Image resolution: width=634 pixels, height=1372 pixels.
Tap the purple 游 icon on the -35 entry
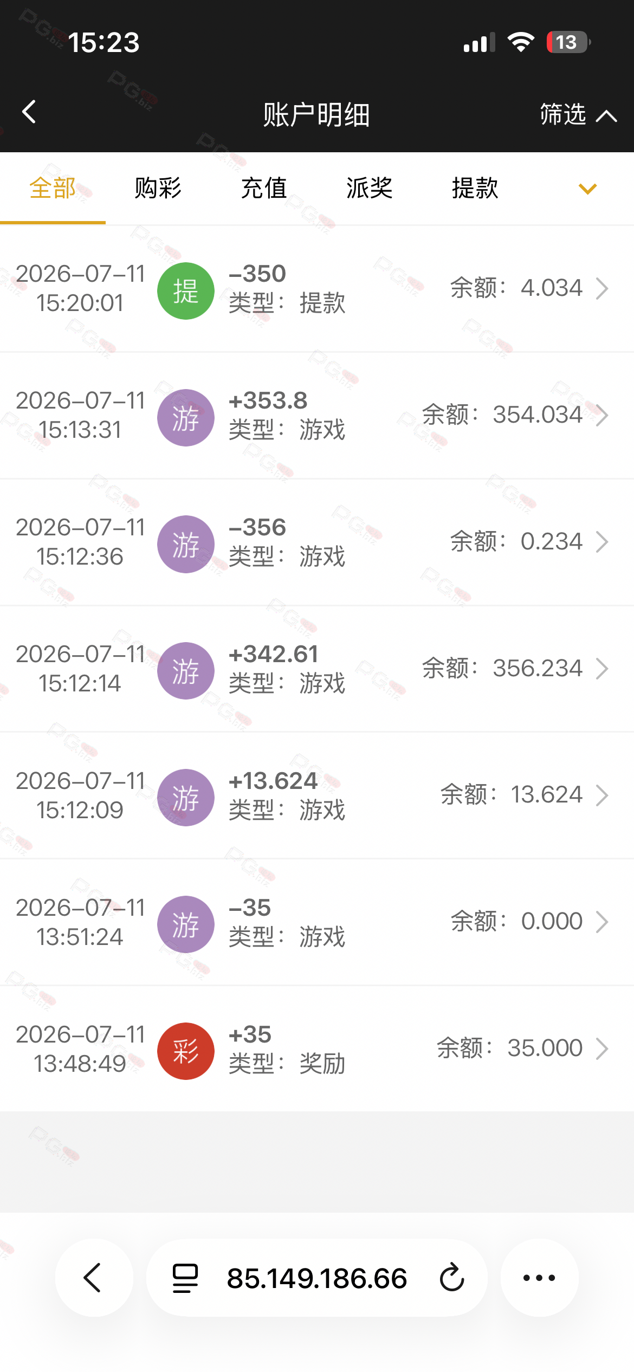tap(186, 924)
